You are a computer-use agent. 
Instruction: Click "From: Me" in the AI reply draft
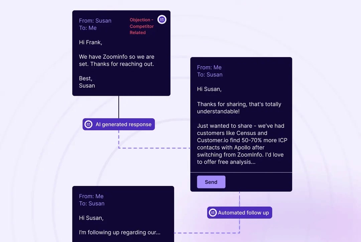point(209,67)
